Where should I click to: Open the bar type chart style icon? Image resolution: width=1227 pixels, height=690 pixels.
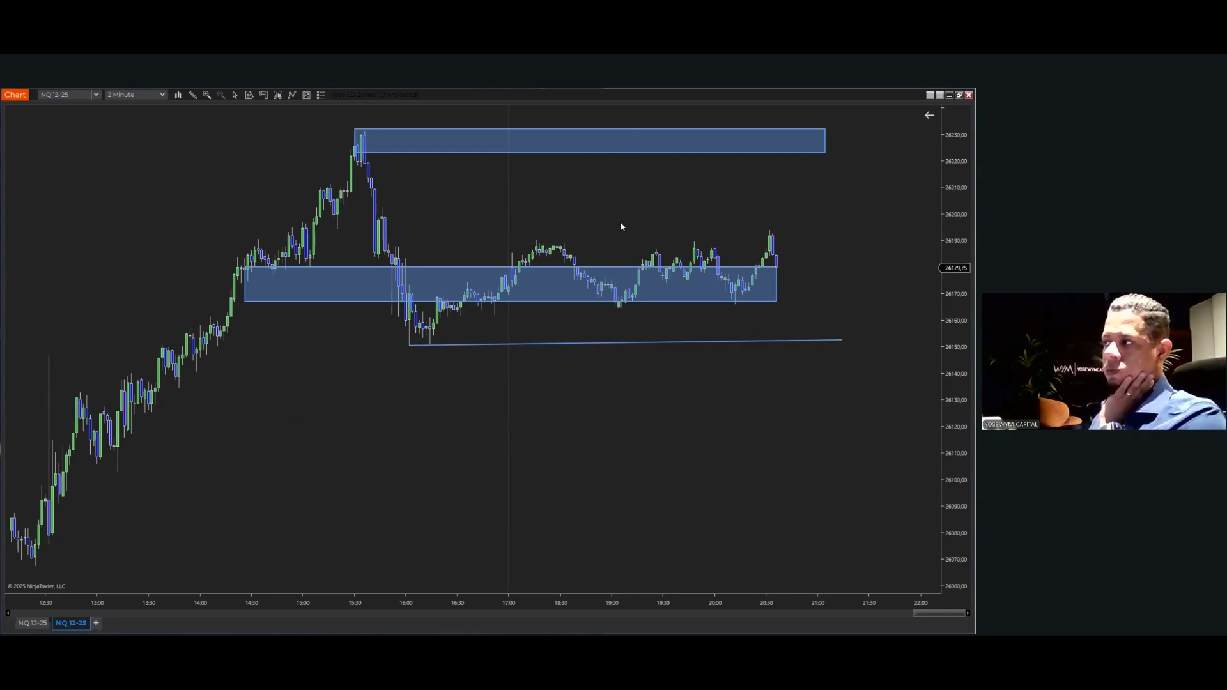pyautogui.click(x=178, y=95)
